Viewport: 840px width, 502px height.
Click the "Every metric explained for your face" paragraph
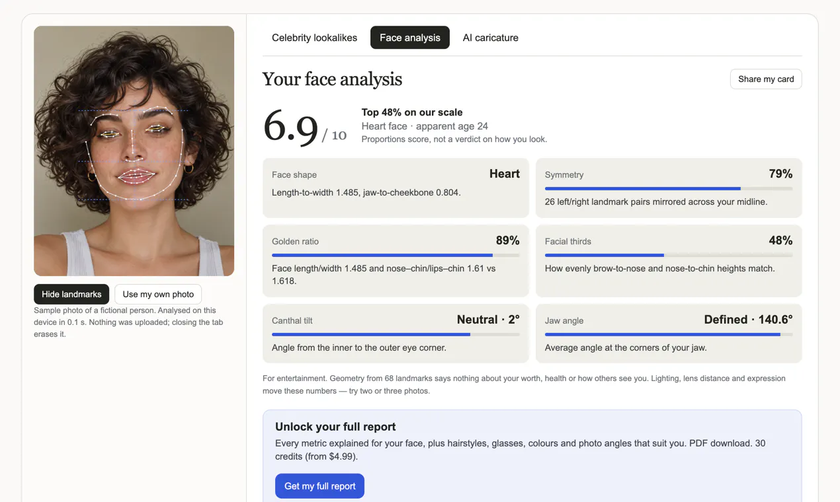pyautogui.click(x=520, y=450)
